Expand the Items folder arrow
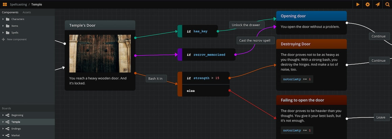 click(3, 26)
